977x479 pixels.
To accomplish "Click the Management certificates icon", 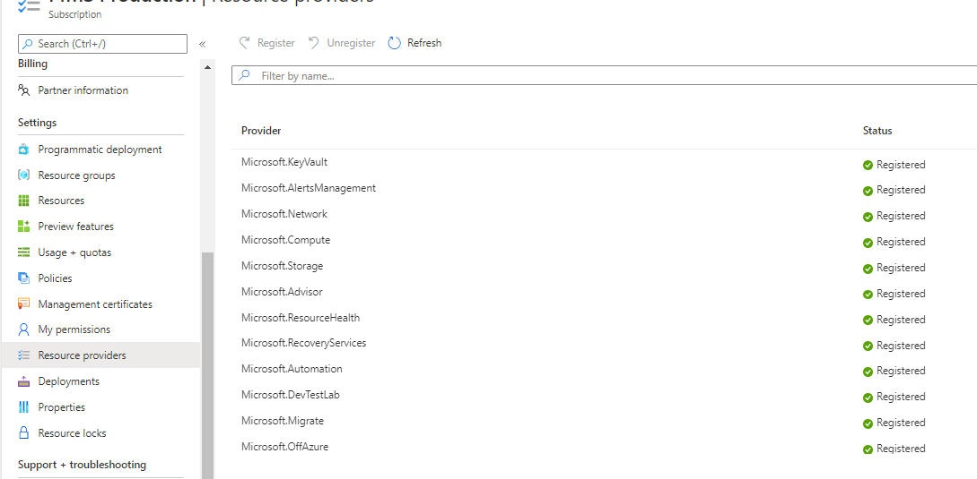I will [24, 304].
